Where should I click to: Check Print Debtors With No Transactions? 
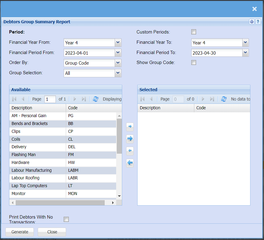[x=66, y=219]
